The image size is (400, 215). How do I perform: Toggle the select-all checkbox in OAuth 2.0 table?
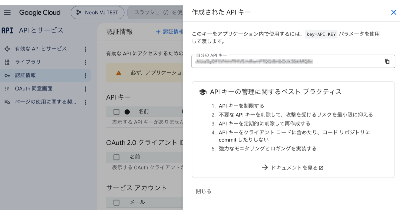(116, 157)
